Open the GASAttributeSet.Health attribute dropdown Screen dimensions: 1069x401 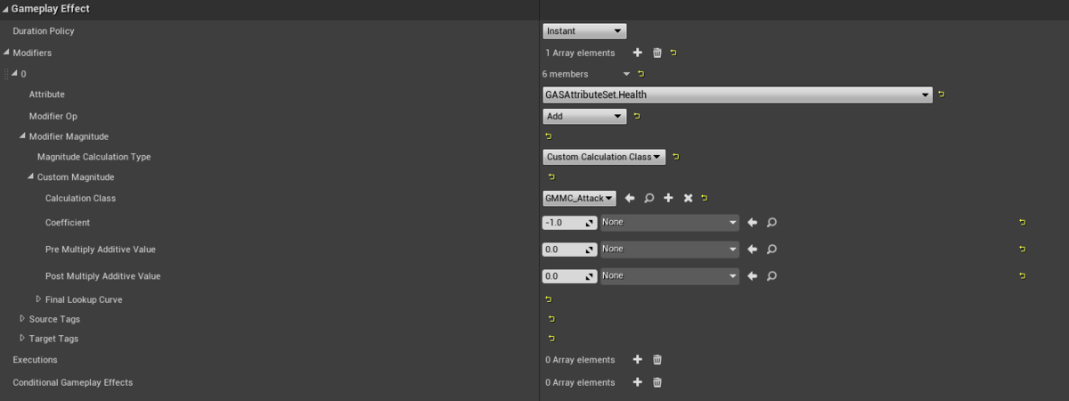(x=738, y=94)
